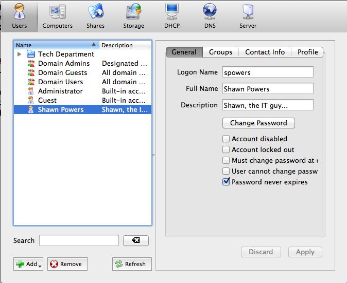This screenshot has width=347, height=283.
Task: Click the Change Password button
Action: point(258,123)
